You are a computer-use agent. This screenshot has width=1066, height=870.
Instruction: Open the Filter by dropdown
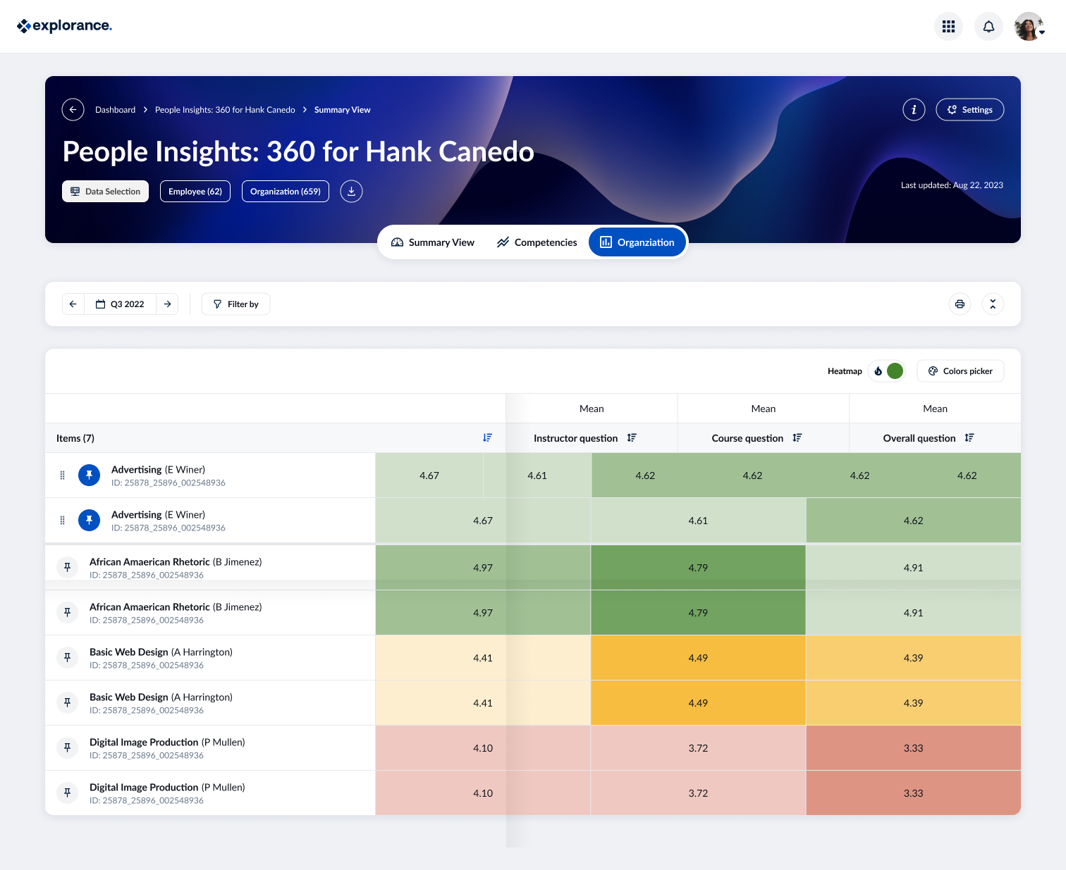click(235, 304)
